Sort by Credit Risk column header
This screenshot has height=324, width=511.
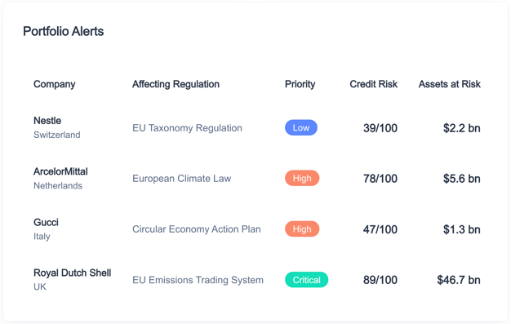pos(374,84)
